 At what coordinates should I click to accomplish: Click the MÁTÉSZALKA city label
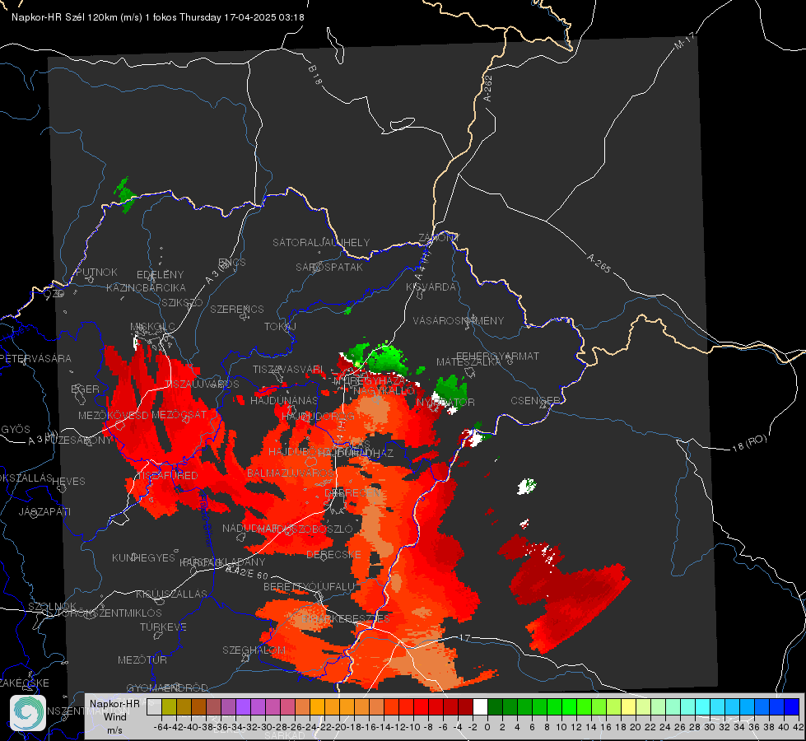coord(468,362)
